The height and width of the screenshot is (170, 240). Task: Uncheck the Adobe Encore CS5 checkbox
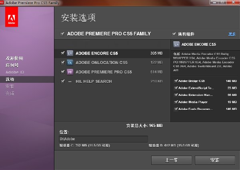click(62, 53)
